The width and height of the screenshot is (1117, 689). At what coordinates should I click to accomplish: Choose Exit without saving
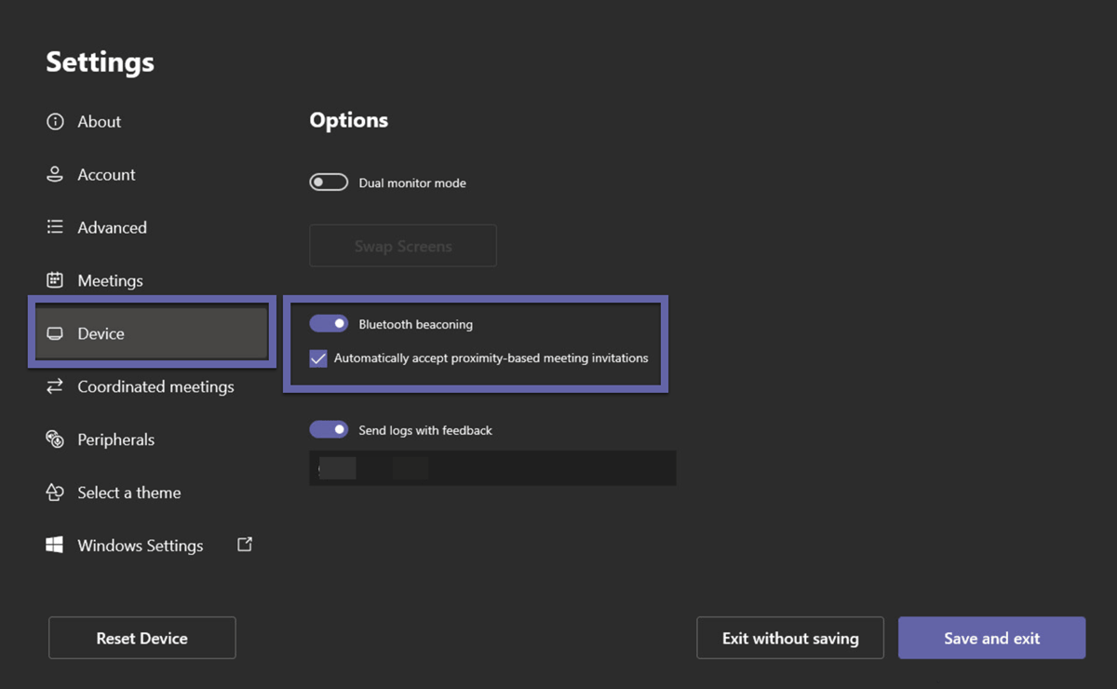[790, 638]
